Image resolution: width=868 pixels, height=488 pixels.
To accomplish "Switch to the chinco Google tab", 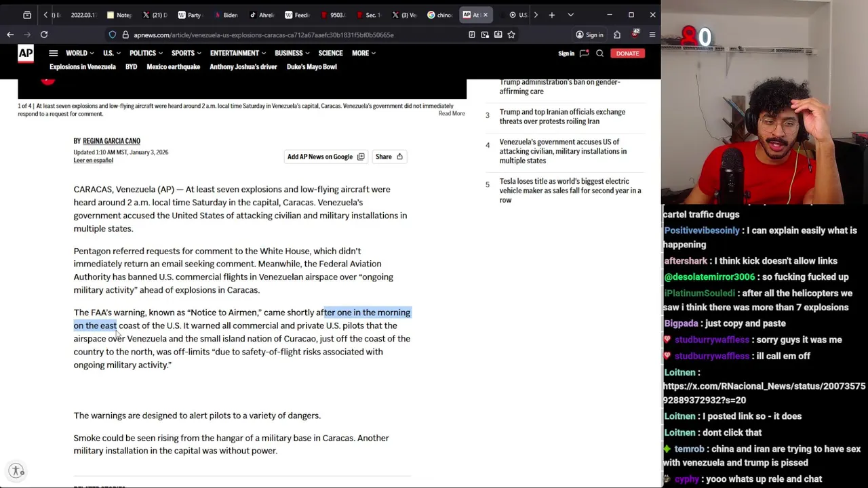I will coord(439,15).
